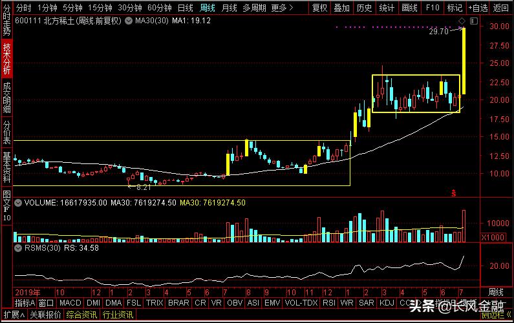The height and width of the screenshot is (323, 514).
Task: Switch indicator to FSL
Action: pos(134,303)
